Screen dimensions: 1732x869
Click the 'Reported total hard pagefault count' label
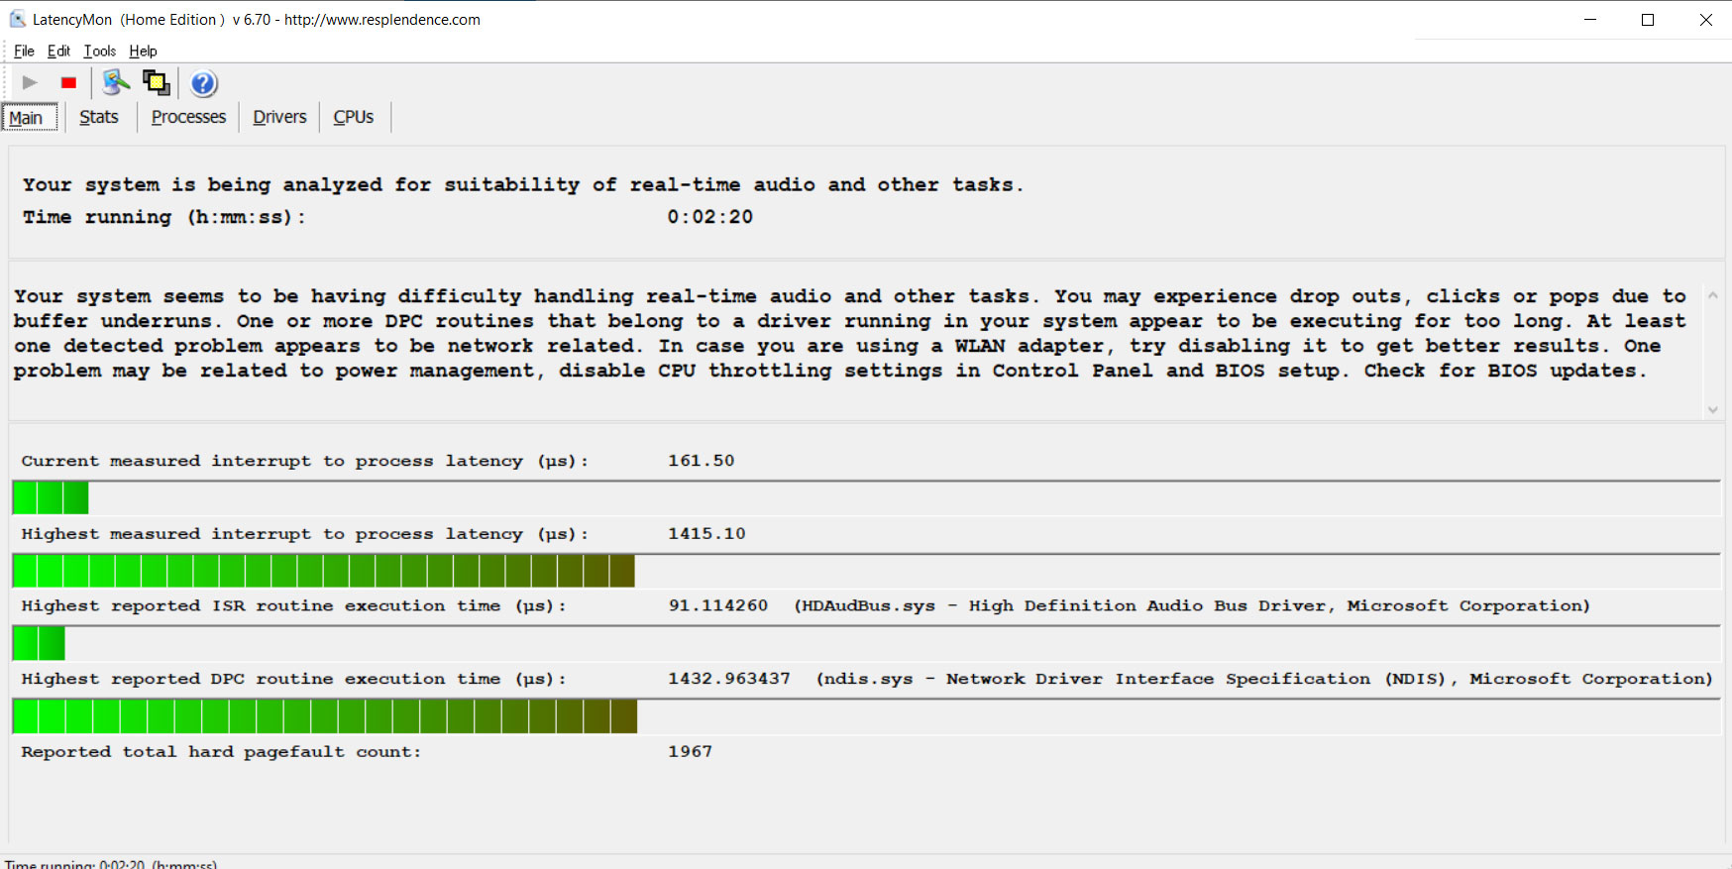(x=221, y=752)
